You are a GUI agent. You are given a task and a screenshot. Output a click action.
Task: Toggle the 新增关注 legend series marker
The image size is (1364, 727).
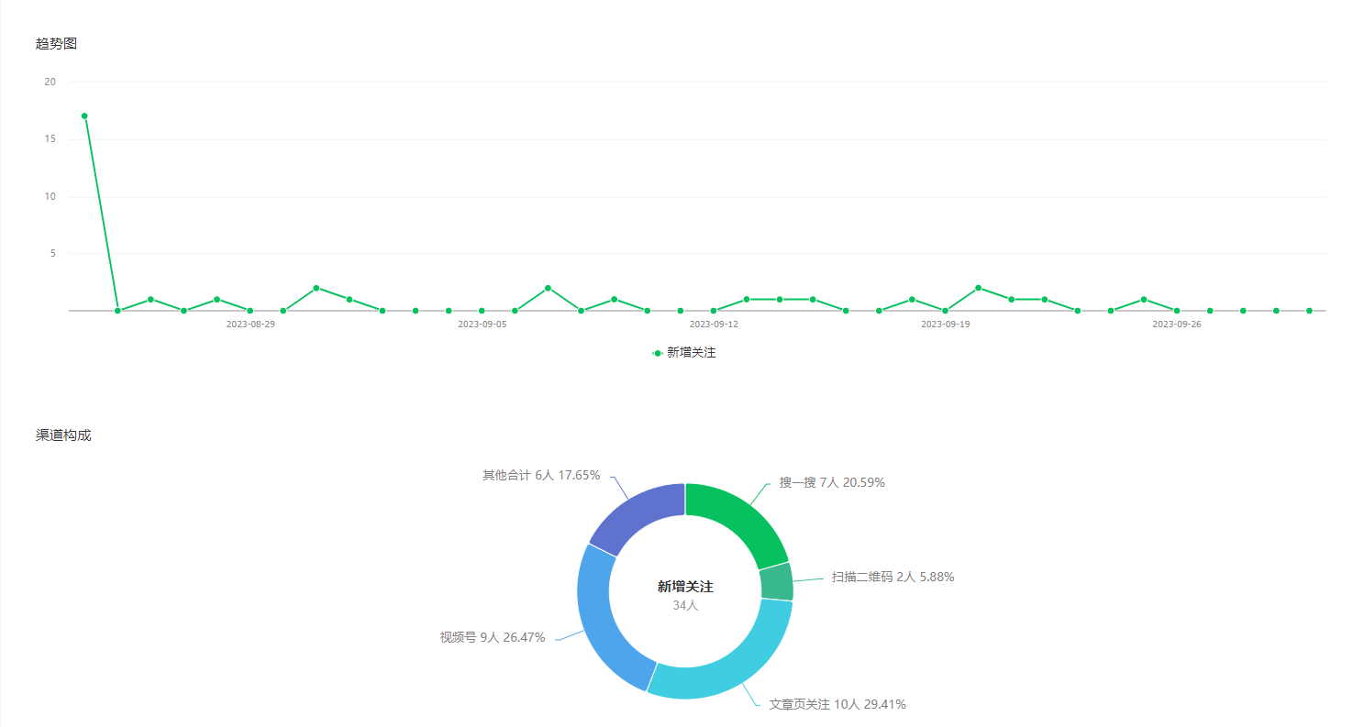tap(658, 353)
